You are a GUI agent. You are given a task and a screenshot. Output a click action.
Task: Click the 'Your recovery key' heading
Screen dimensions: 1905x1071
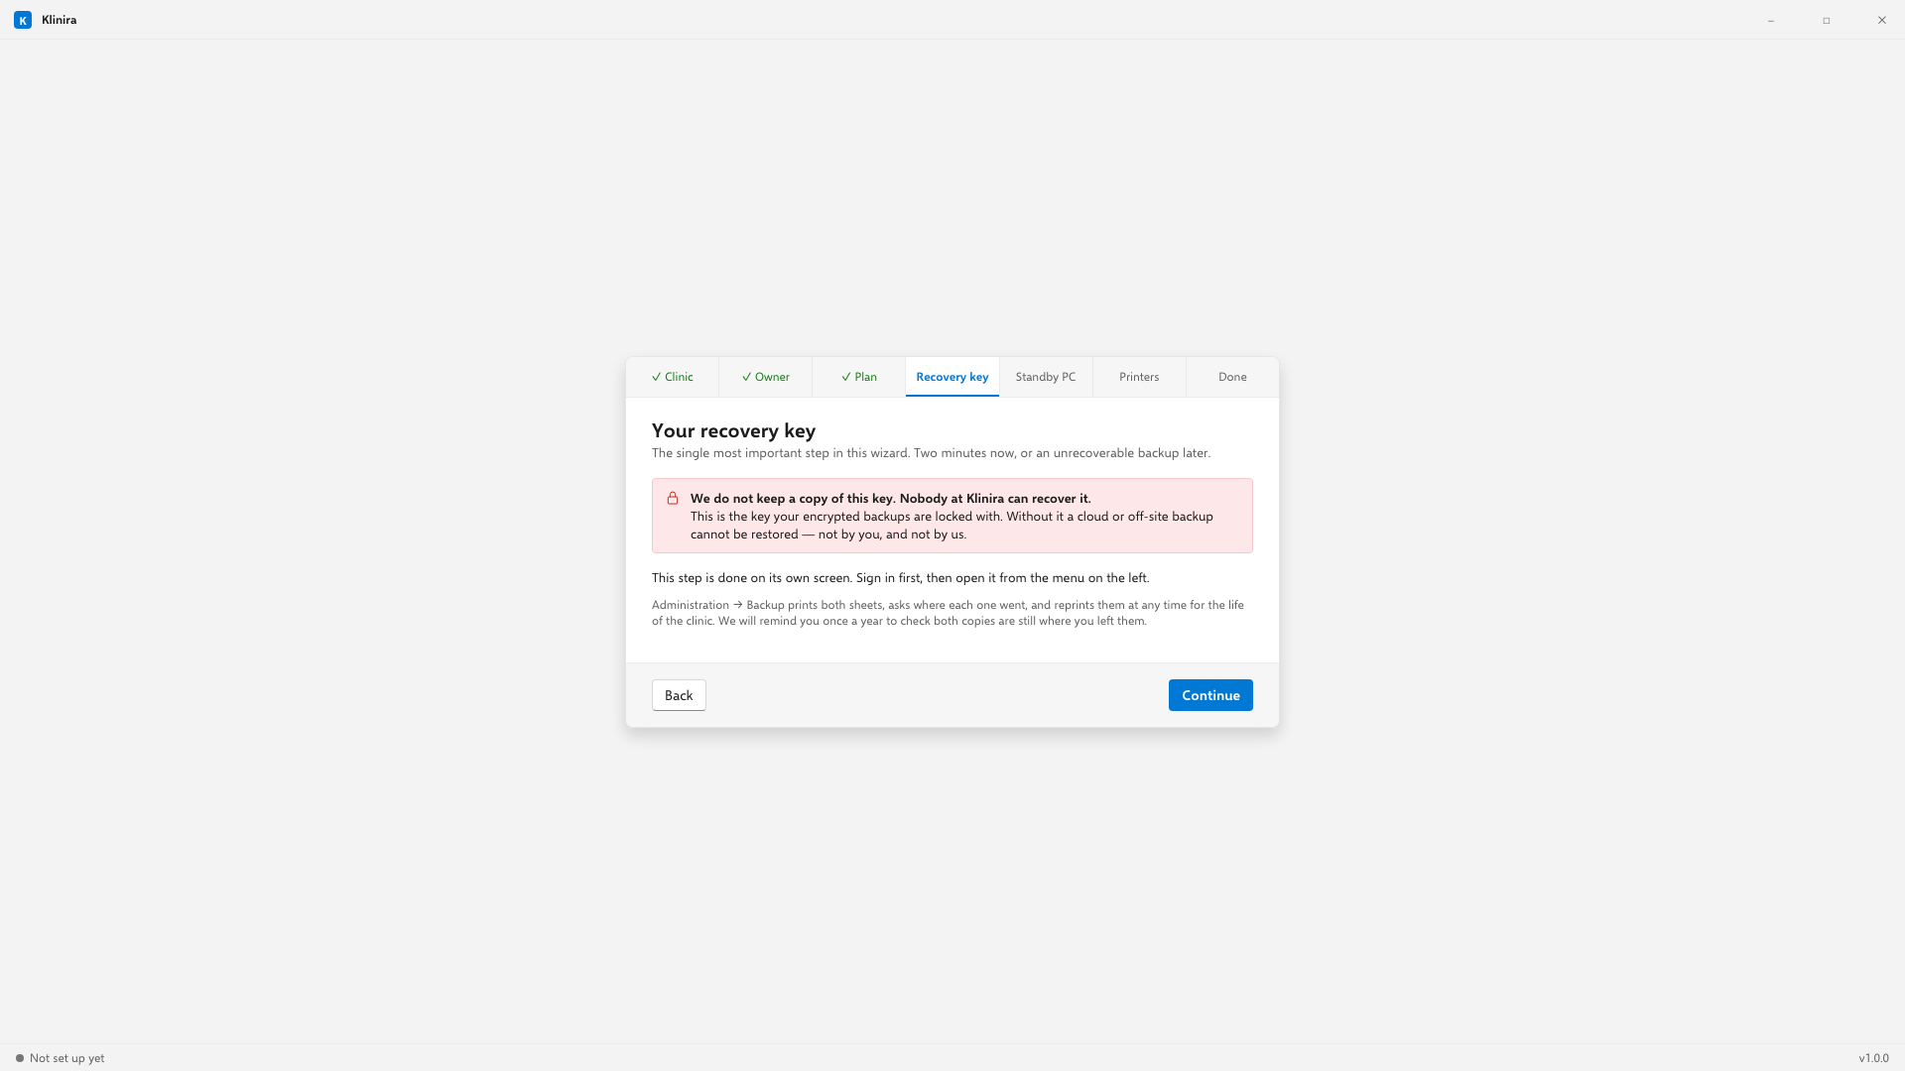[x=733, y=430]
